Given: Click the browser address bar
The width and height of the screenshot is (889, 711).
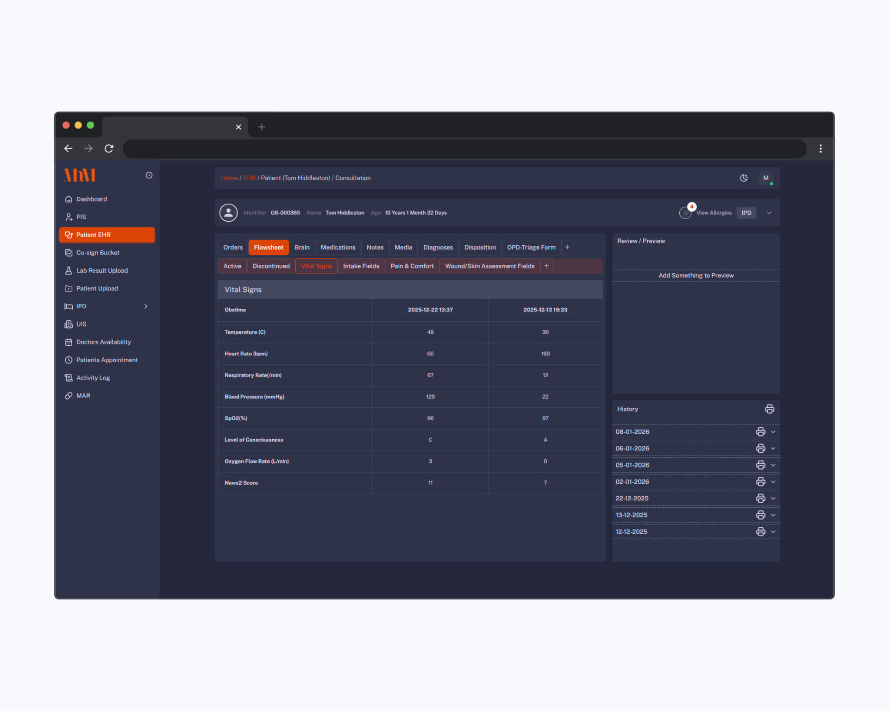Looking at the screenshot, I should pyautogui.click(x=463, y=149).
